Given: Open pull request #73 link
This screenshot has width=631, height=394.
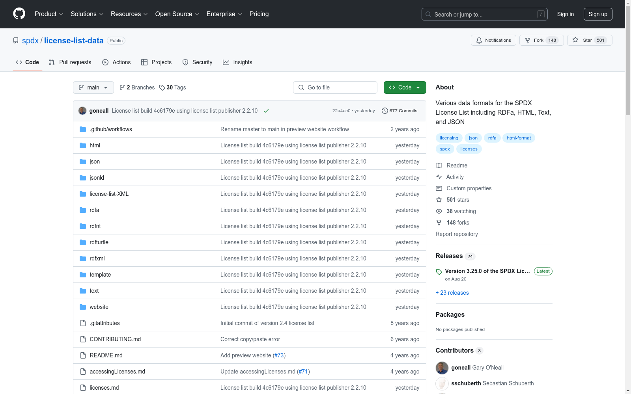Looking at the screenshot, I should (x=279, y=355).
